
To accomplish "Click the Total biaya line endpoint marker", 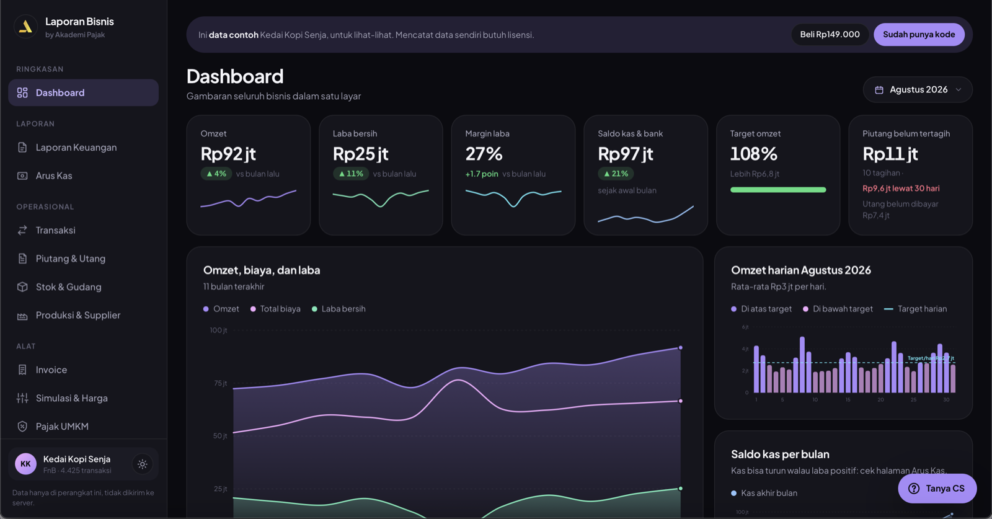I will 680,401.
